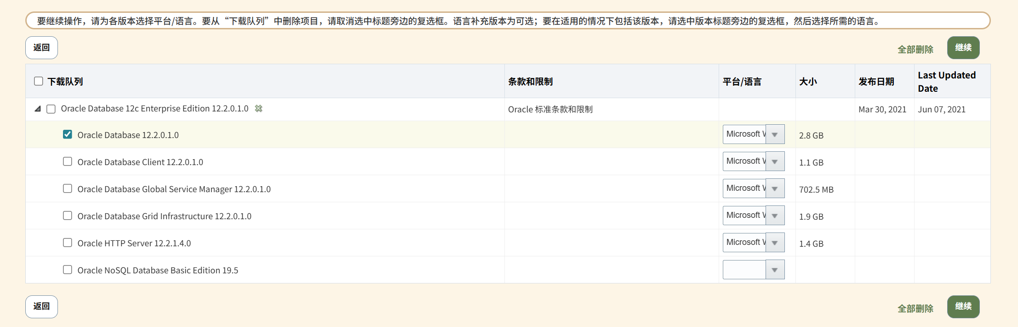The image size is (1018, 327).
Task: Click the top 继续 button
Action: 963,48
